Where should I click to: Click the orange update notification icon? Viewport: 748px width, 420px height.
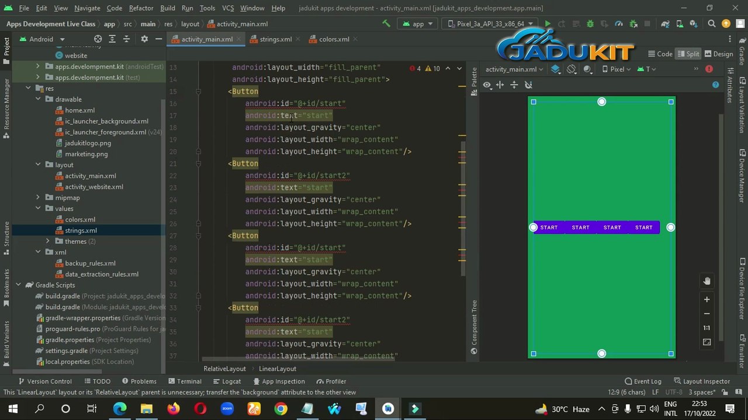(x=726, y=24)
